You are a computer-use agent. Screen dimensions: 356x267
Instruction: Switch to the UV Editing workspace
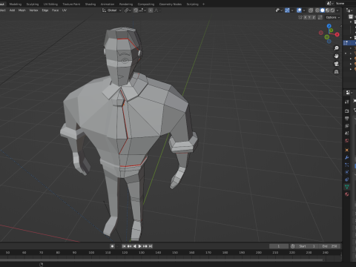pos(50,4)
